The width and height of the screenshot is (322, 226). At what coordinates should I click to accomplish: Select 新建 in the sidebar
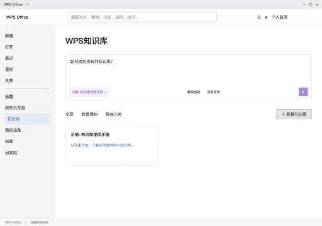[9, 36]
